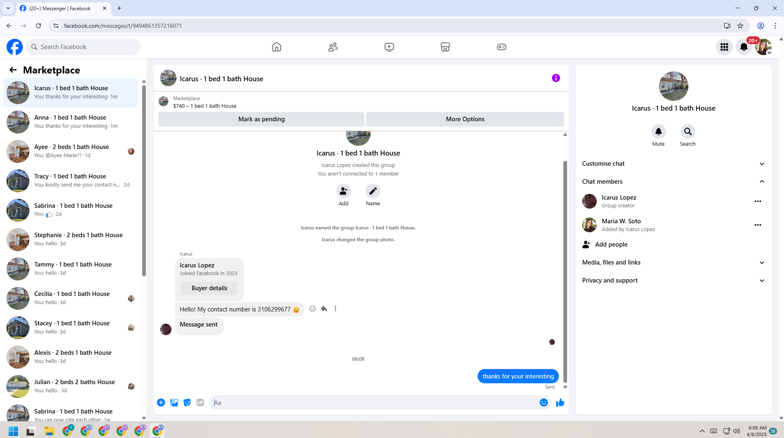The height and width of the screenshot is (438, 784).
Task: Bookmark this page with the star icon
Action: click(740, 26)
